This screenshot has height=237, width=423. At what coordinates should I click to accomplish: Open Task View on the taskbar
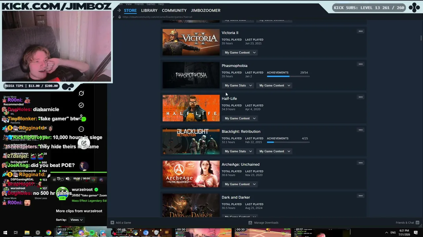(x=16, y=233)
